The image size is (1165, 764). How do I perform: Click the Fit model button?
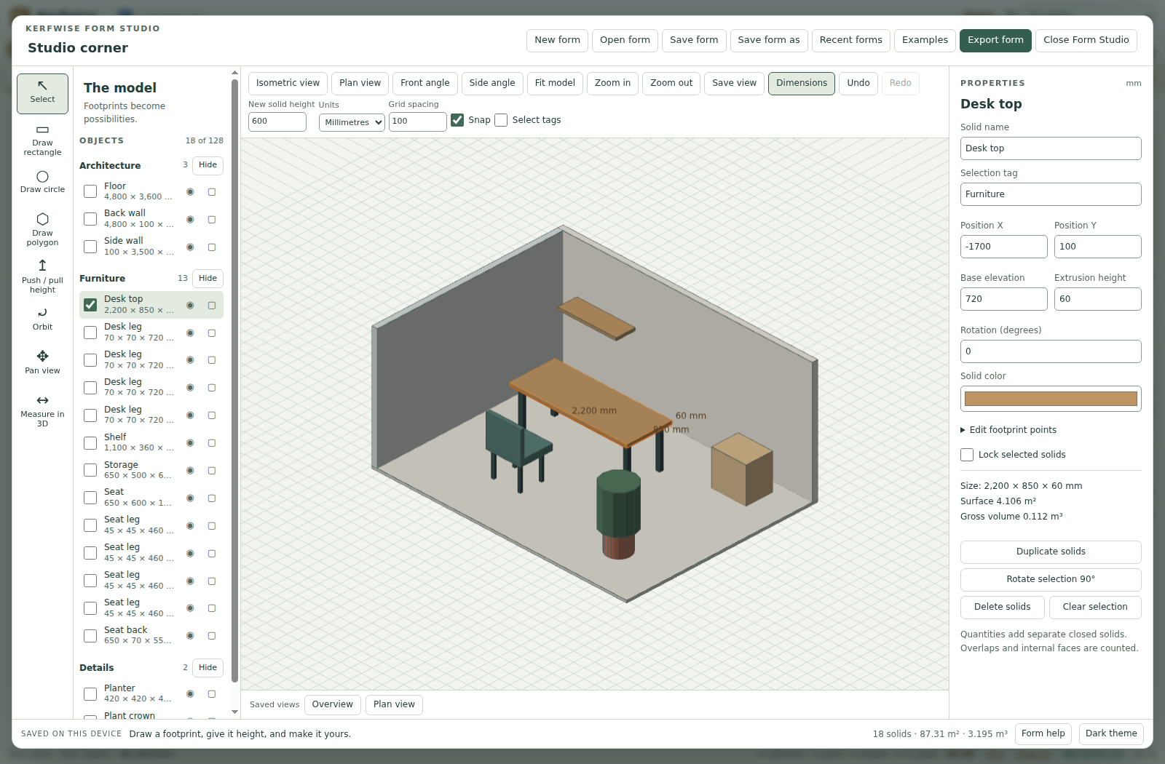click(x=555, y=83)
